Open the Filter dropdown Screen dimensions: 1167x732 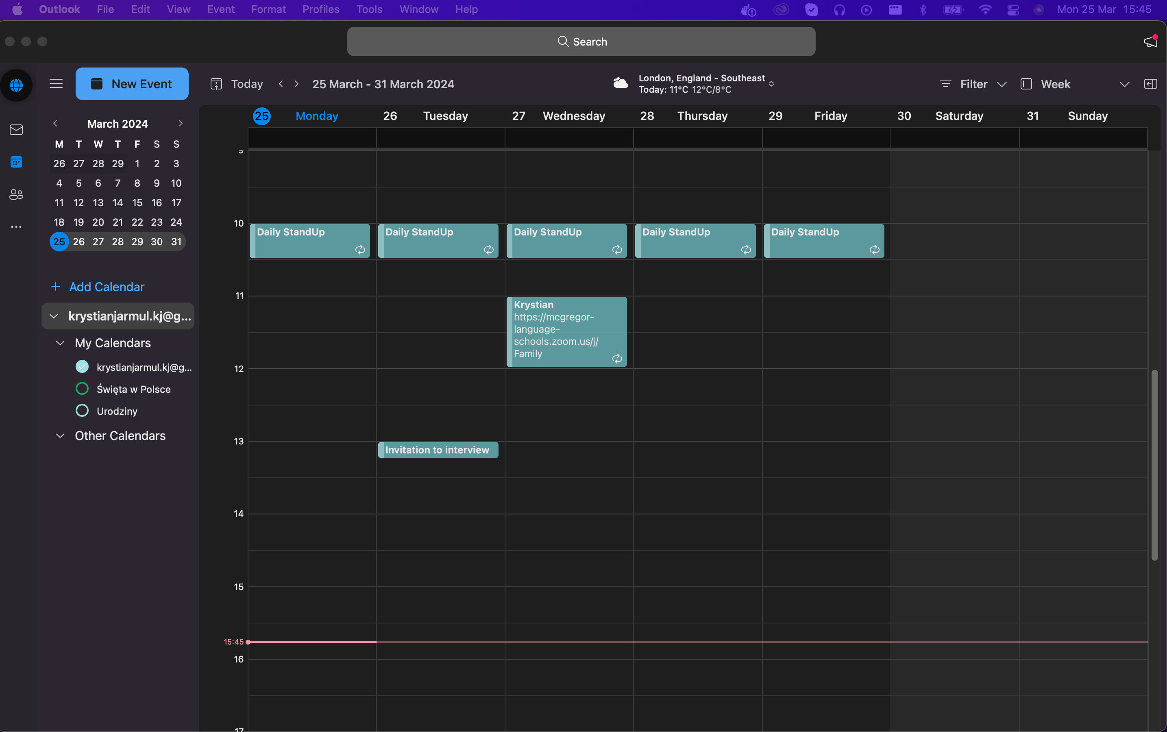973,84
